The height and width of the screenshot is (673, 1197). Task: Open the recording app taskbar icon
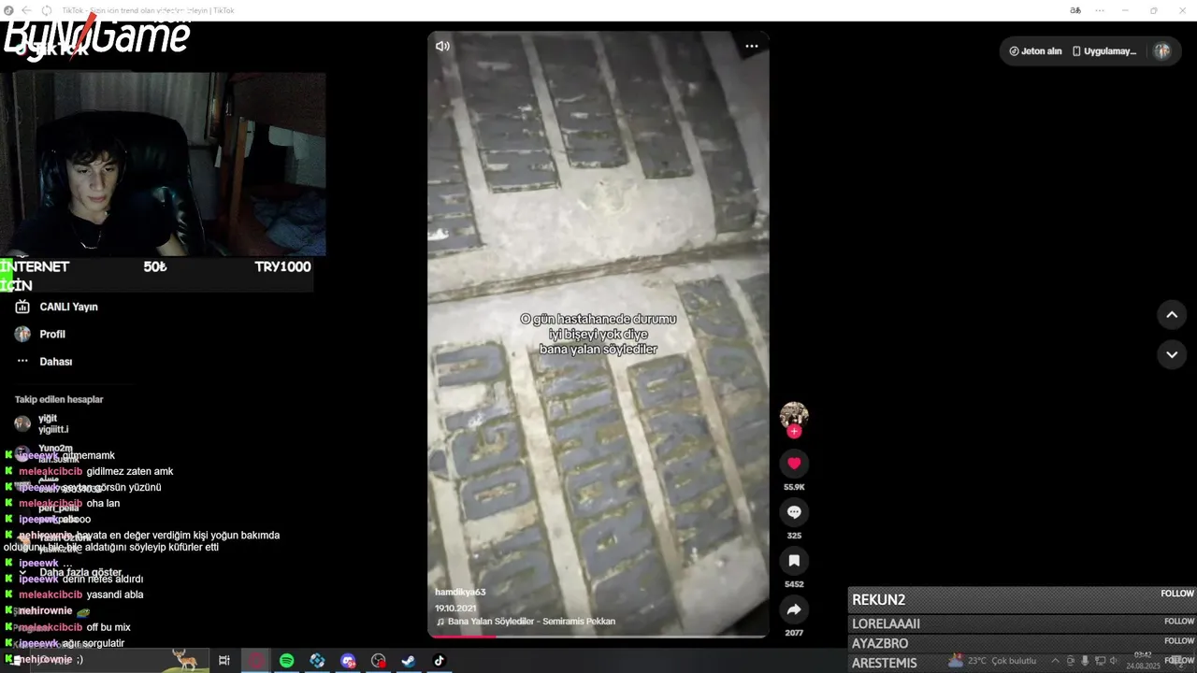point(378,661)
